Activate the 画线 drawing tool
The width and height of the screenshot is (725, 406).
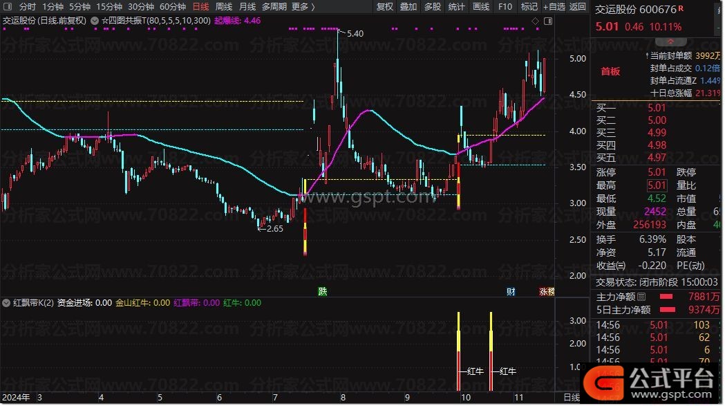point(481,6)
